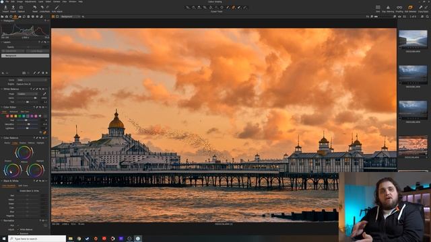The height and width of the screenshot is (242, 431).
Task: Toggle the view selected color range icon
Action: click(x=40, y=132)
